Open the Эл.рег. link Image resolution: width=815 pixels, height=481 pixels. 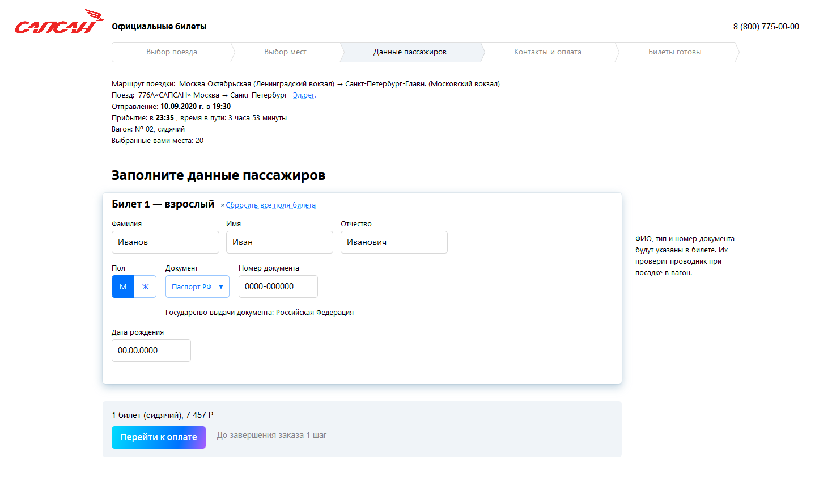304,95
